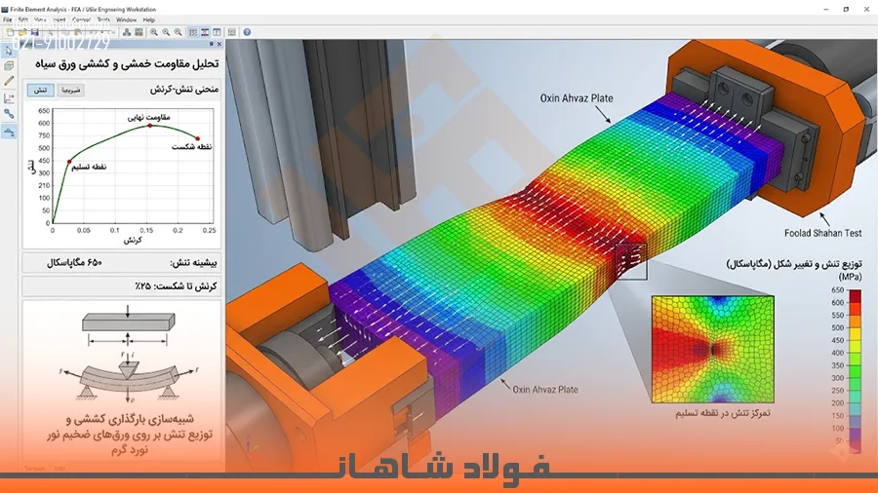Click the magnifier icon next to the layout view icons

pyautogui.click(x=179, y=32)
